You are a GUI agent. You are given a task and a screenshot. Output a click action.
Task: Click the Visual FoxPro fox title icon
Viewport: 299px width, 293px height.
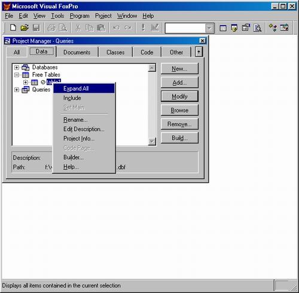point(7,7)
